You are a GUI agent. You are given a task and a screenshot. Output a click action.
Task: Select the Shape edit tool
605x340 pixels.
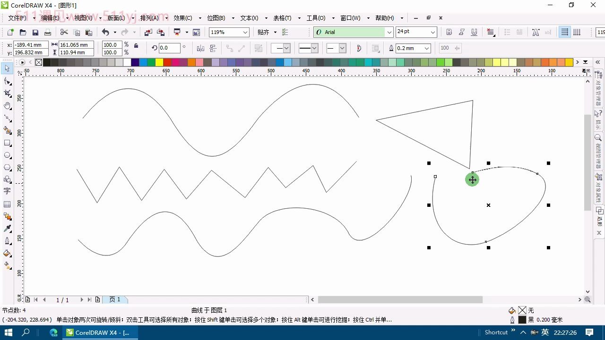pos(7,81)
